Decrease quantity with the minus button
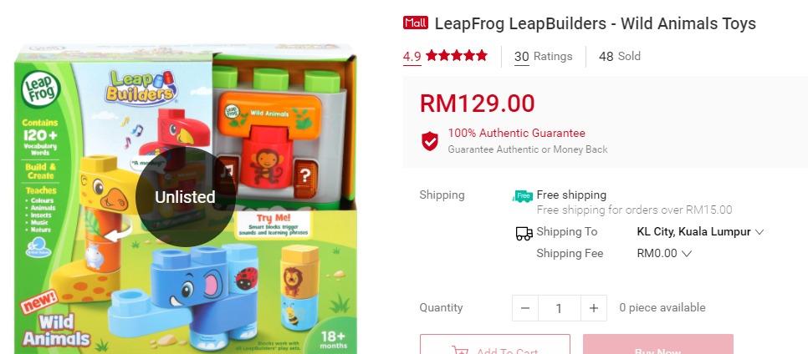Image resolution: width=808 pixels, height=354 pixels. coord(525,308)
